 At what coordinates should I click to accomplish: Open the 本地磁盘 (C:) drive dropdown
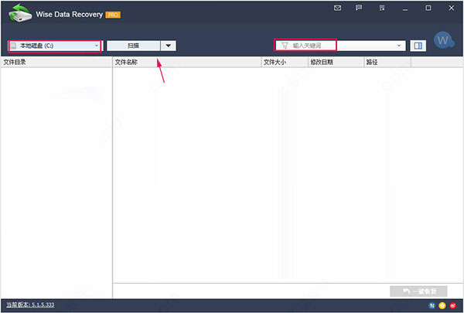pos(55,46)
